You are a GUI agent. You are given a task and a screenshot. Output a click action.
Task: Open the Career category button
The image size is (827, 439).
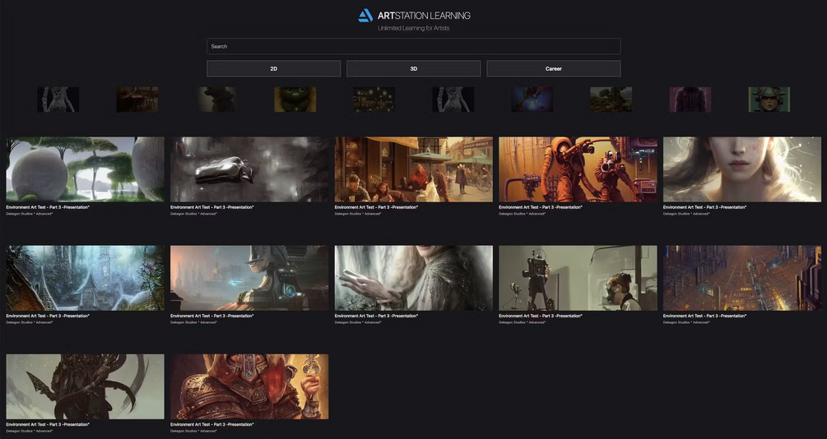pos(553,68)
